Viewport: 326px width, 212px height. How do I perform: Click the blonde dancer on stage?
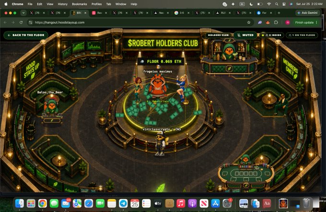[x=182, y=88]
